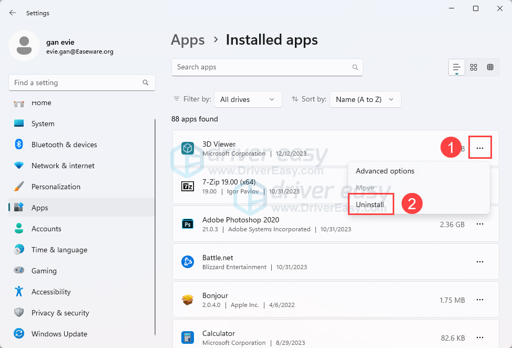Open Bluetooth & devices settings
This screenshot has height=348, width=512.
[64, 145]
